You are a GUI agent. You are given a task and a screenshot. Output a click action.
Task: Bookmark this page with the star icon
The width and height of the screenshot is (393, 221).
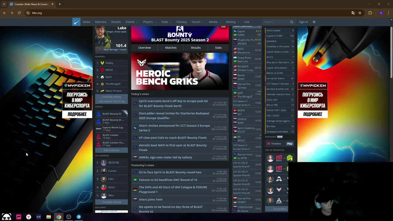tap(360, 13)
